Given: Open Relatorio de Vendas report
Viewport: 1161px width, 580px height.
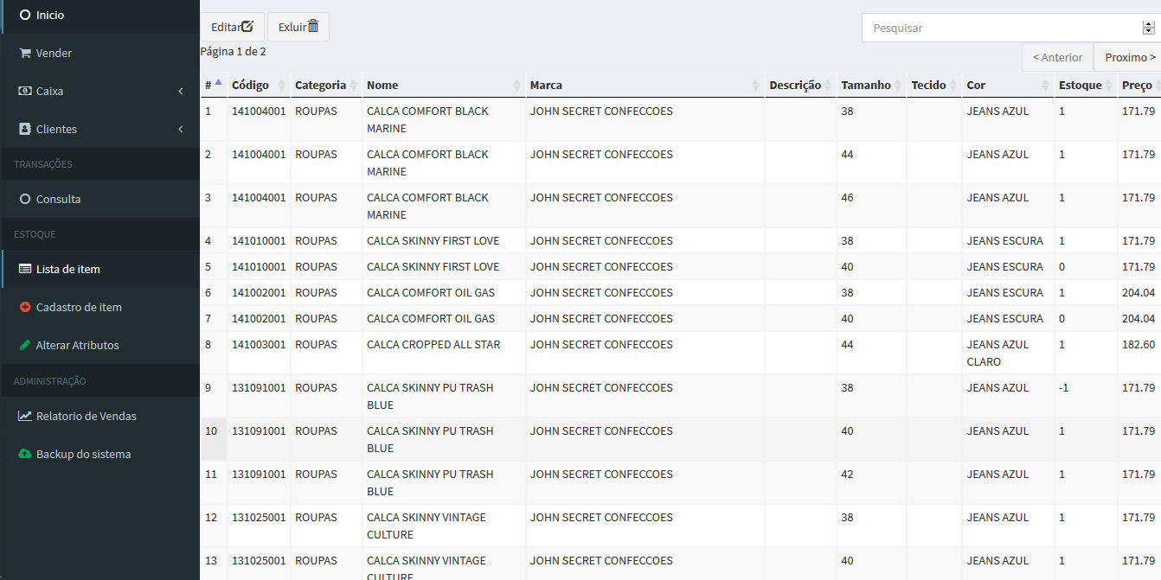Looking at the screenshot, I should tap(99, 416).
